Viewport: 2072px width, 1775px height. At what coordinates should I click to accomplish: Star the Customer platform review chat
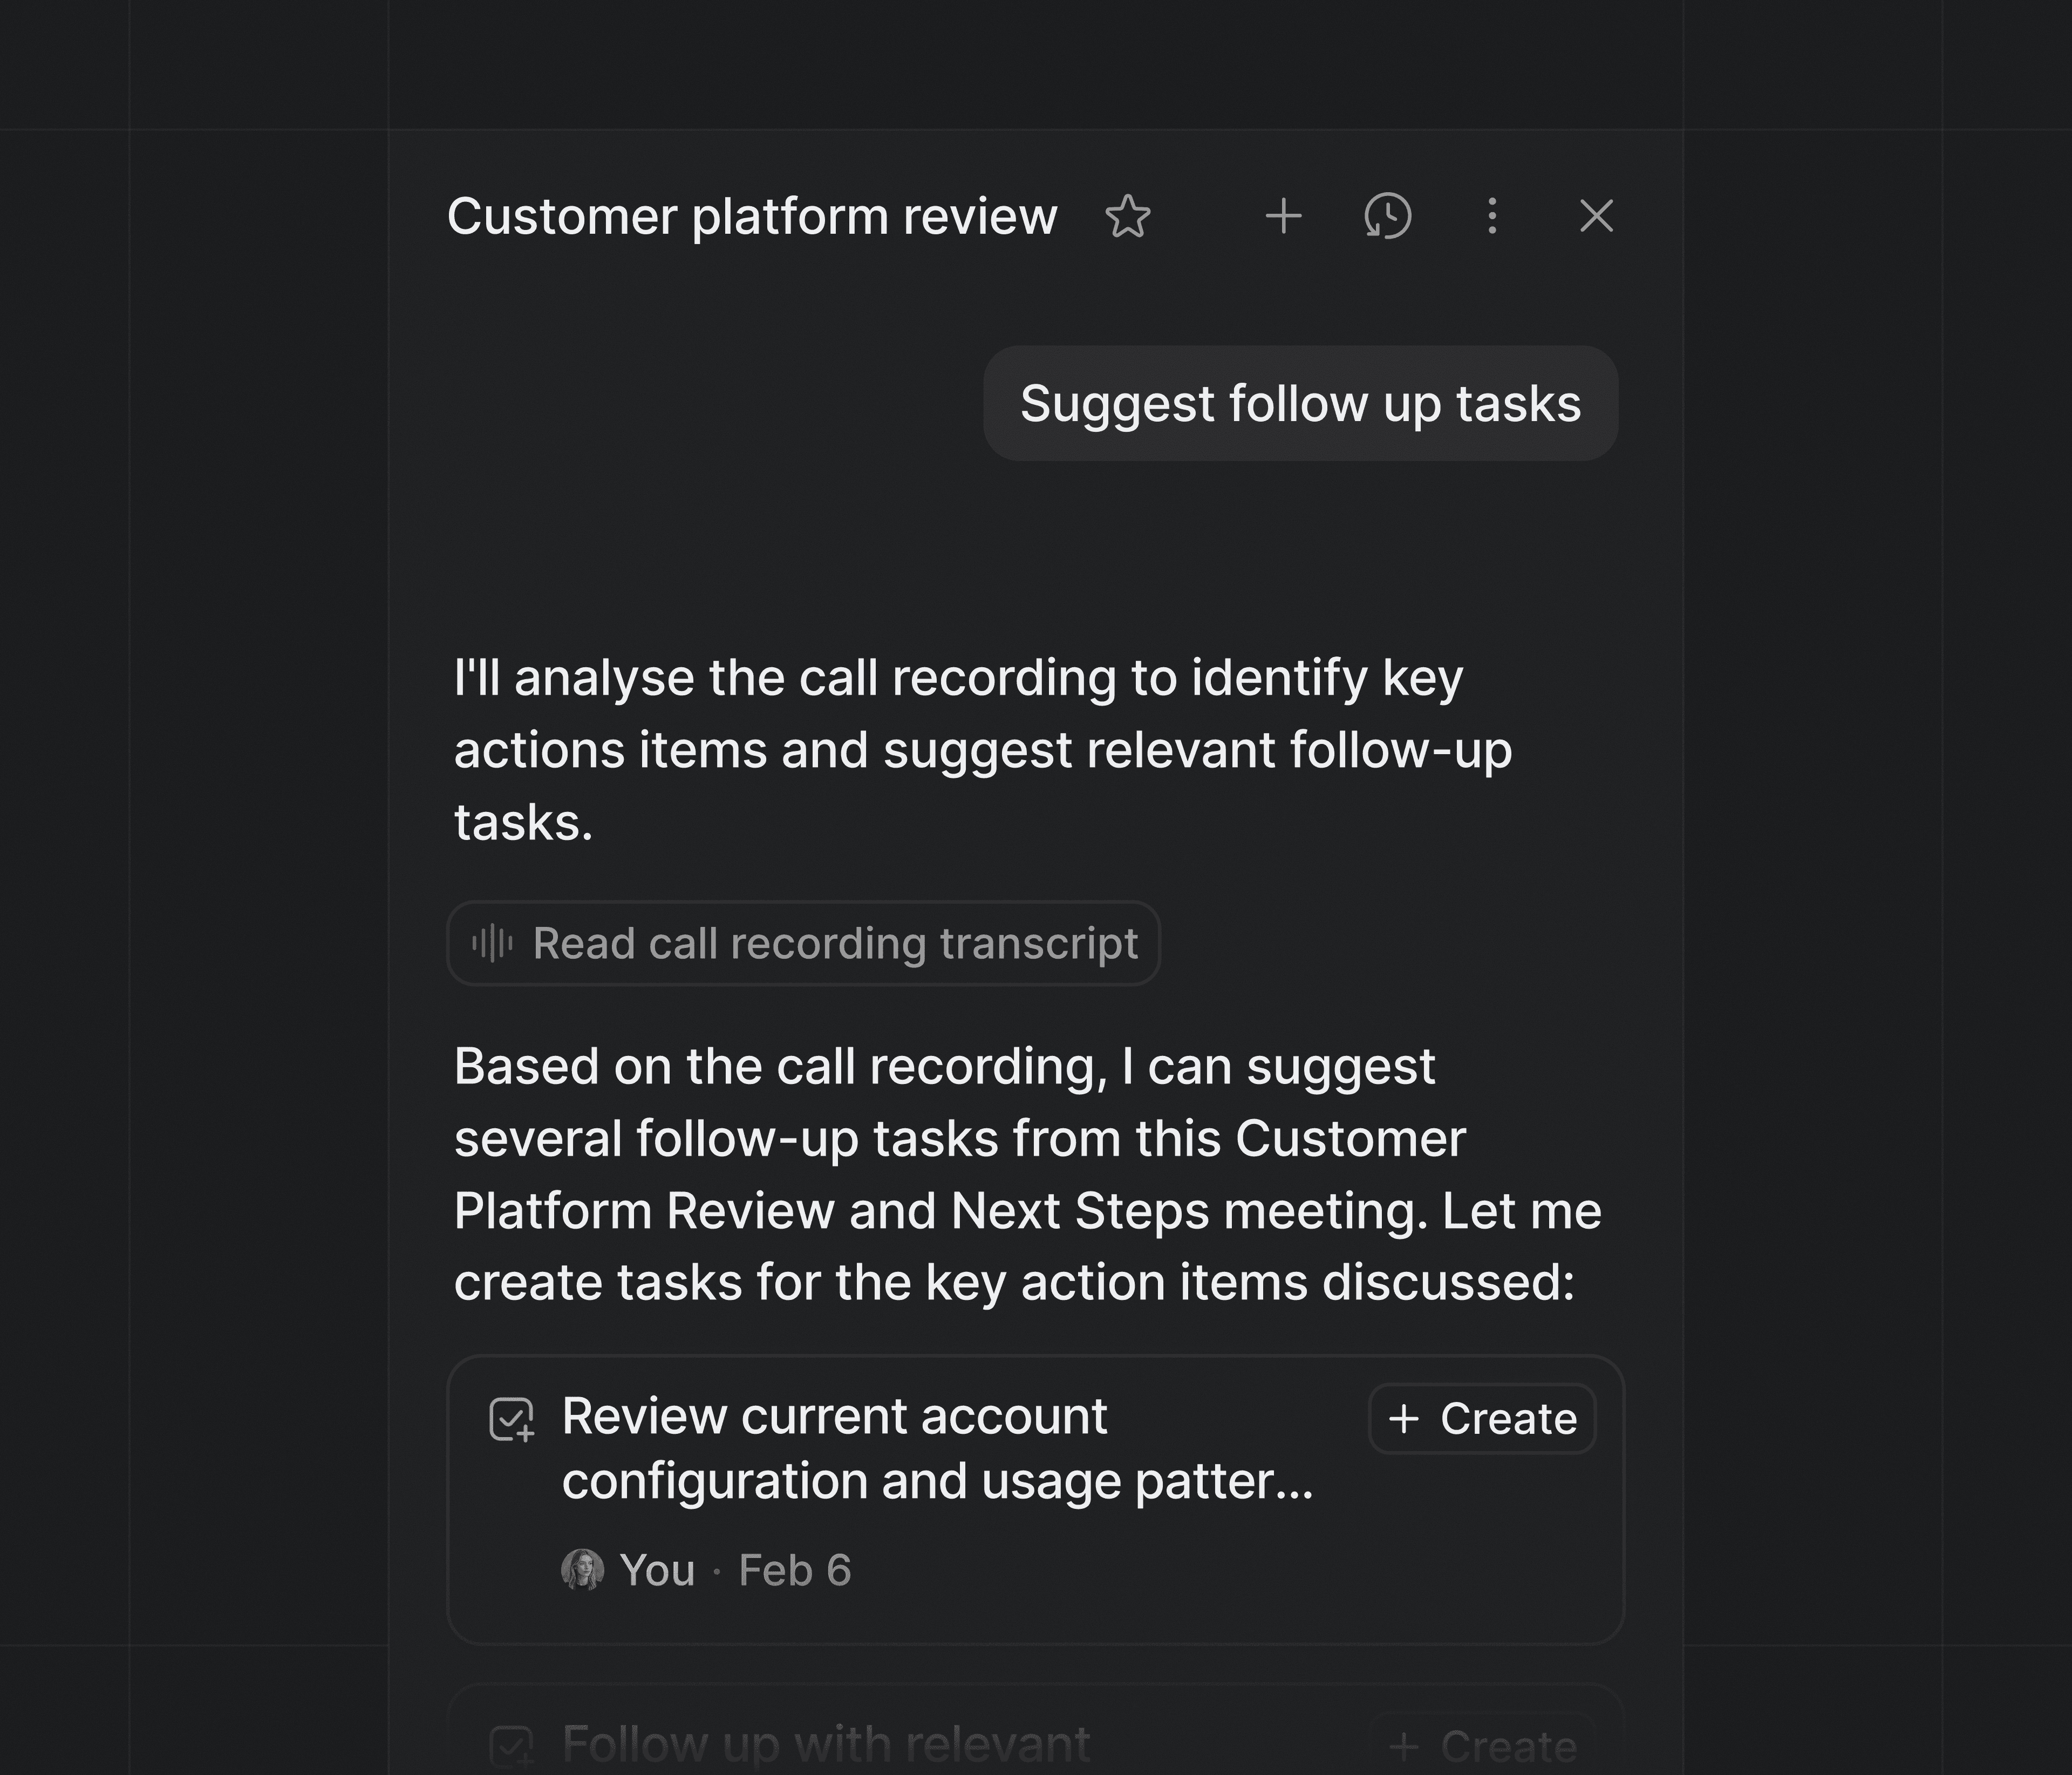point(1127,216)
